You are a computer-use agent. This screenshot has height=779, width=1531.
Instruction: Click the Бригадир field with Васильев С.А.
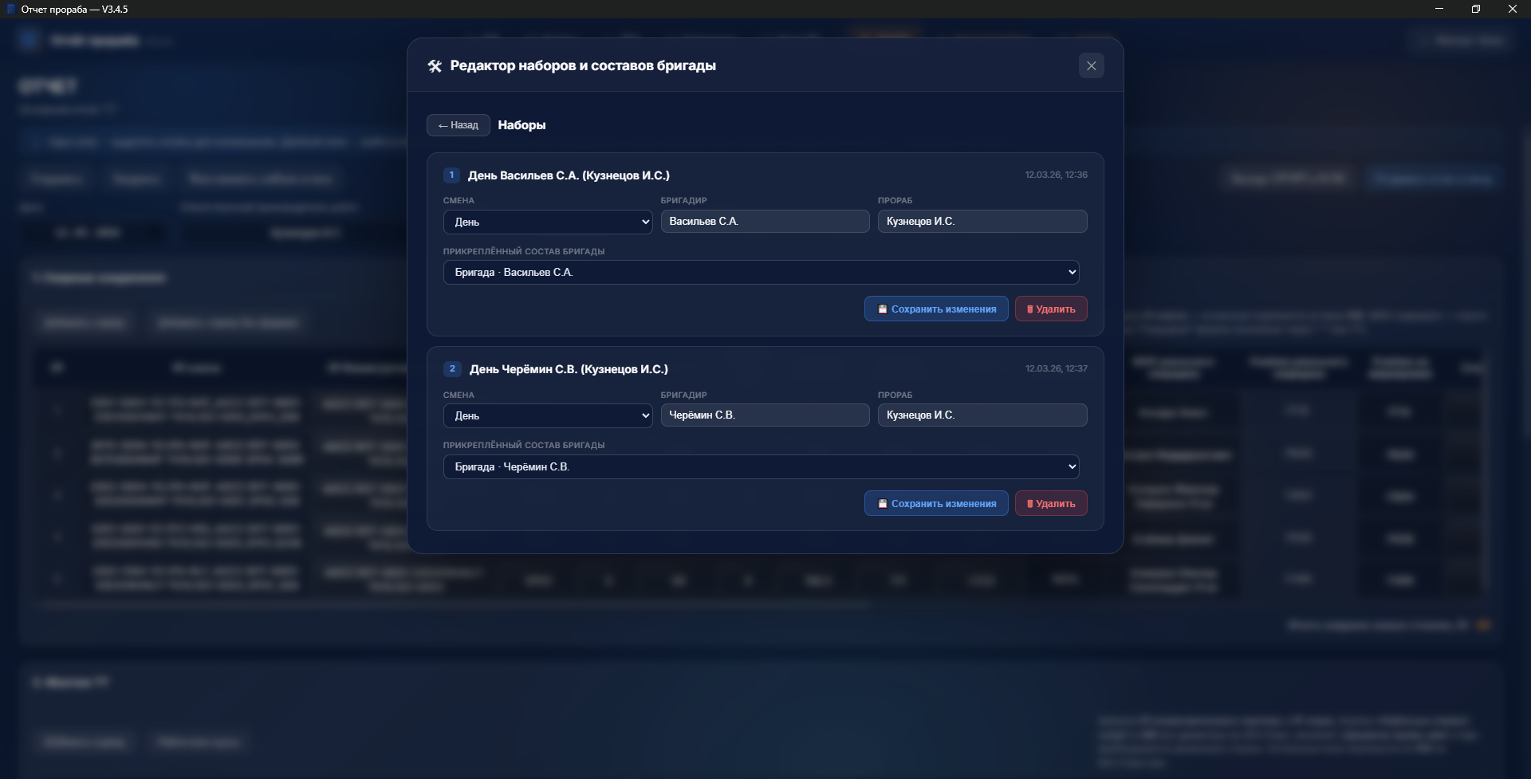coord(764,222)
